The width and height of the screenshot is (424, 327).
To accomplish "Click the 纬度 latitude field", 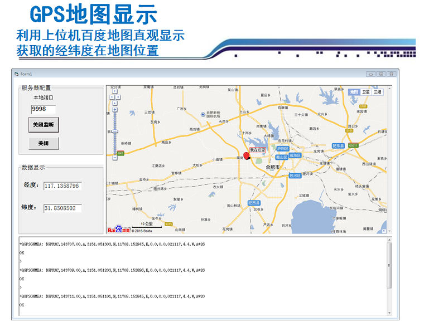I will [x=62, y=208].
